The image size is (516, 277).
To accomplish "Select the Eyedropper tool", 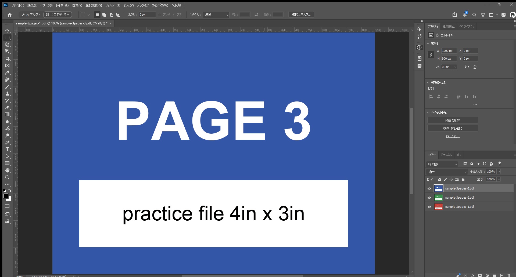I will pyautogui.click(x=7, y=72).
